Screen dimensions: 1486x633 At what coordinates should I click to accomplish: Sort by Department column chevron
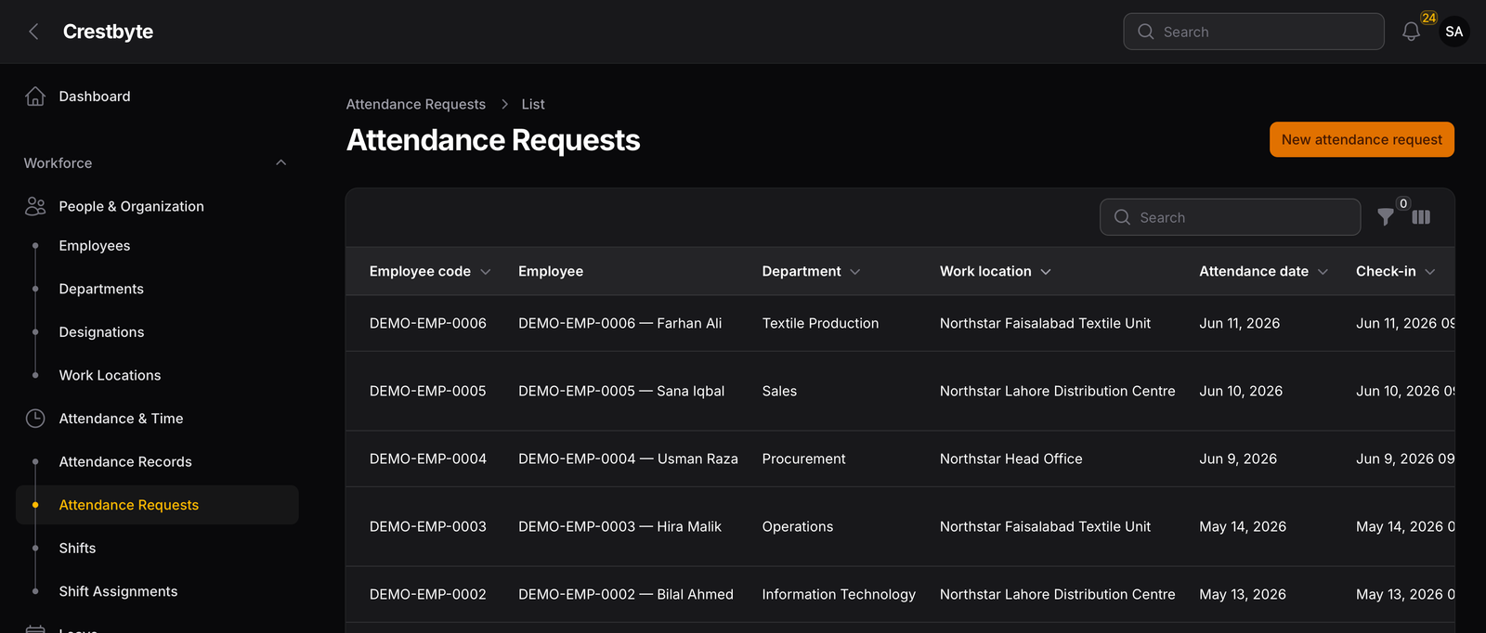tap(855, 272)
